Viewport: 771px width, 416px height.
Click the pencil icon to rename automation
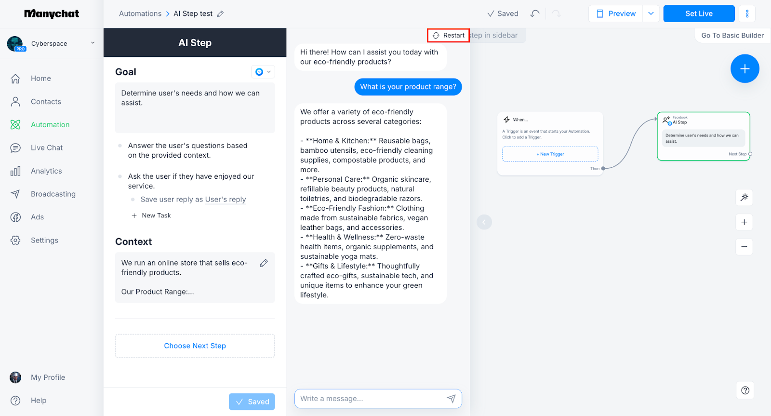click(x=220, y=14)
